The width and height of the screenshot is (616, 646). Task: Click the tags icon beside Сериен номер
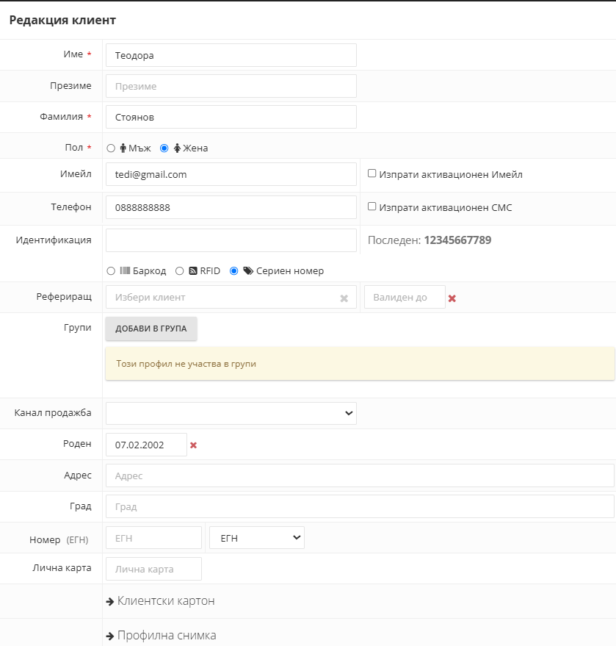click(x=248, y=270)
